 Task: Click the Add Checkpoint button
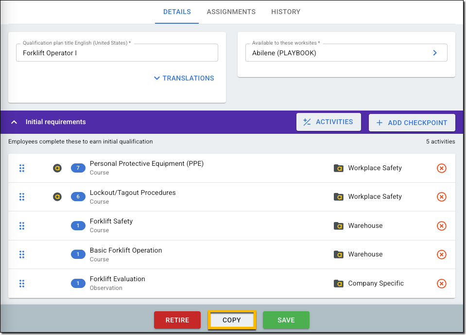point(412,123)
